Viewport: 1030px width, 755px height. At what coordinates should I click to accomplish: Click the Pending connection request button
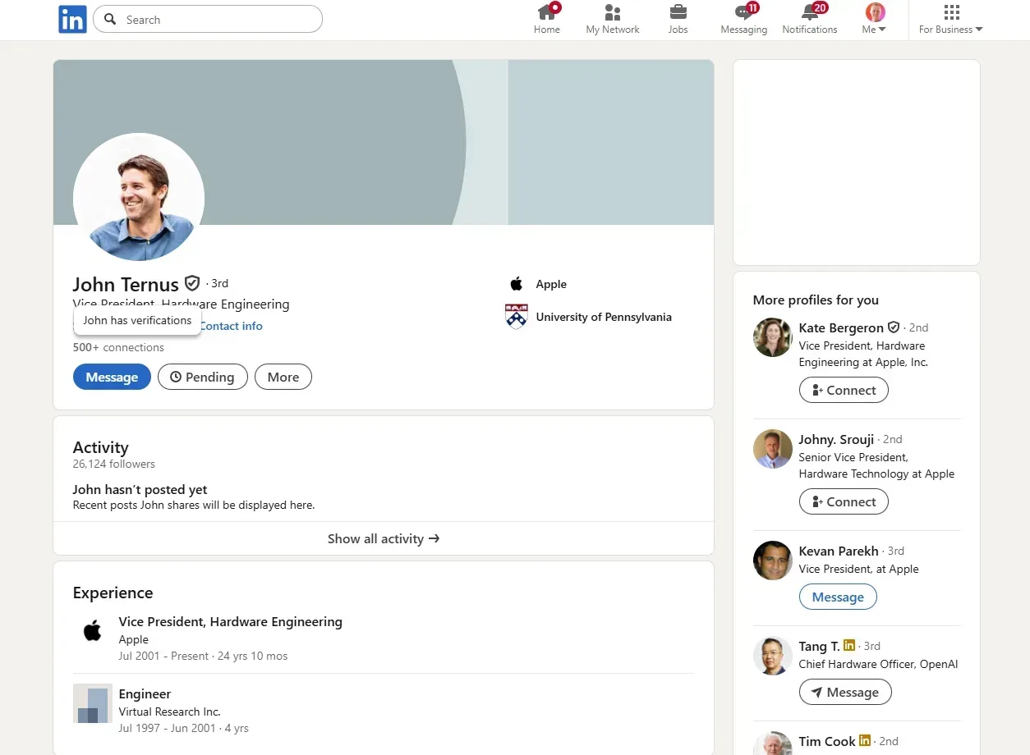click(x=202, y=377)
